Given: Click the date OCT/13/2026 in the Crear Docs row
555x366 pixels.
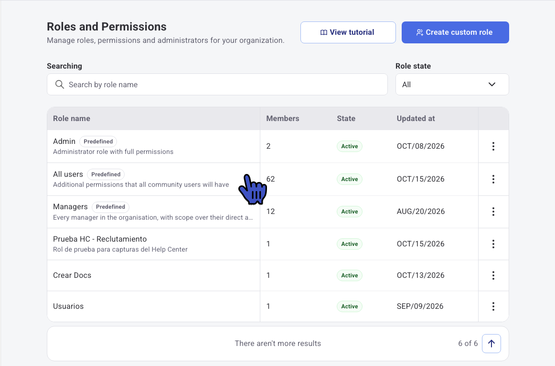Looking at the screenshot, I should (420, 275).
